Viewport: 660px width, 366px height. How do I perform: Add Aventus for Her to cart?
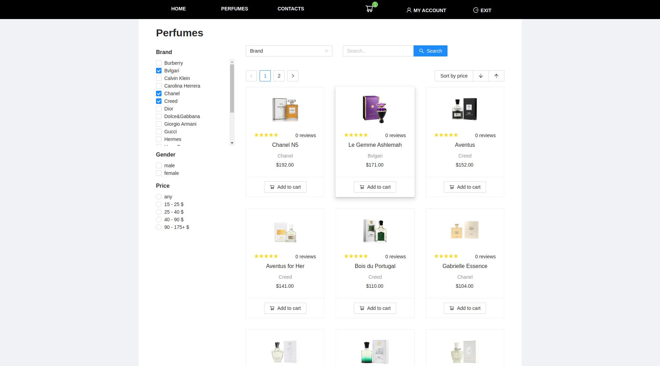[285, 308]
